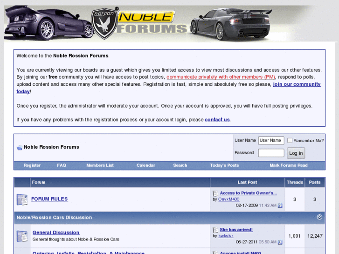Open the contact us link

pos(217,120)
